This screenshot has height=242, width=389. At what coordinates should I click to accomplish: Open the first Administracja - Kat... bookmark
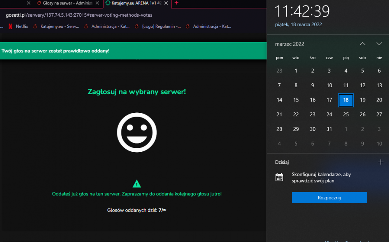point(107,26)
